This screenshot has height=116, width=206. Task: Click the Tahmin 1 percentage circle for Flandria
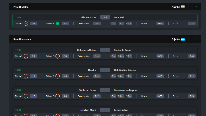26,76
